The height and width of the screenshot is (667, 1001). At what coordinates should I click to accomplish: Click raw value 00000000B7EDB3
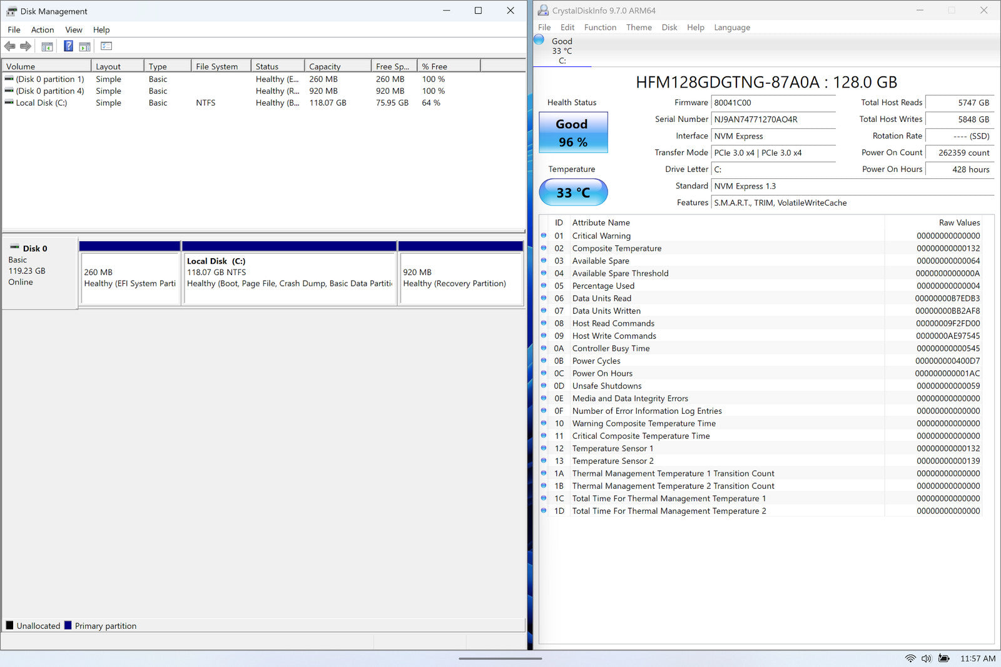[x=947, y=298]
